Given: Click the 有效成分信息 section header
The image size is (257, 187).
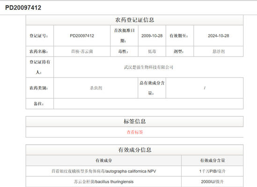Looking at the screenshot, I should coord(134,150).
